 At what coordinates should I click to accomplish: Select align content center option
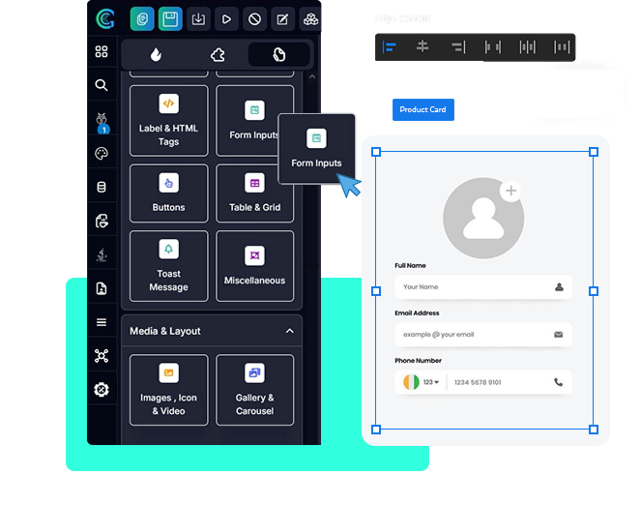422,46
